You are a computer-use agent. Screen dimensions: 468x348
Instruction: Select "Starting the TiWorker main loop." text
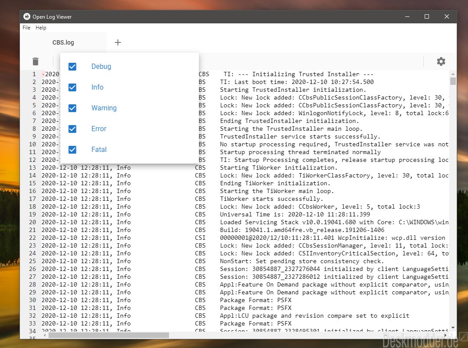pyautogui.click(x=277, y=191)
